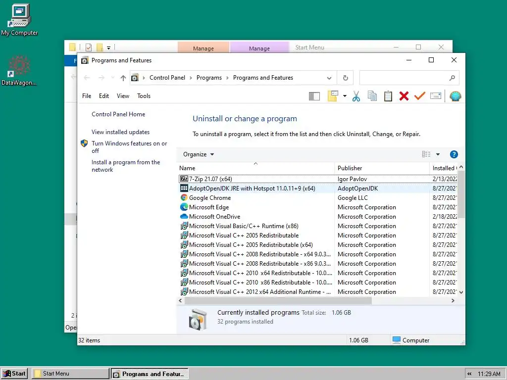Screen dimensions: 507x380
Task: Expand the view options dropdown arrow
Action: [x=438, y=154]
